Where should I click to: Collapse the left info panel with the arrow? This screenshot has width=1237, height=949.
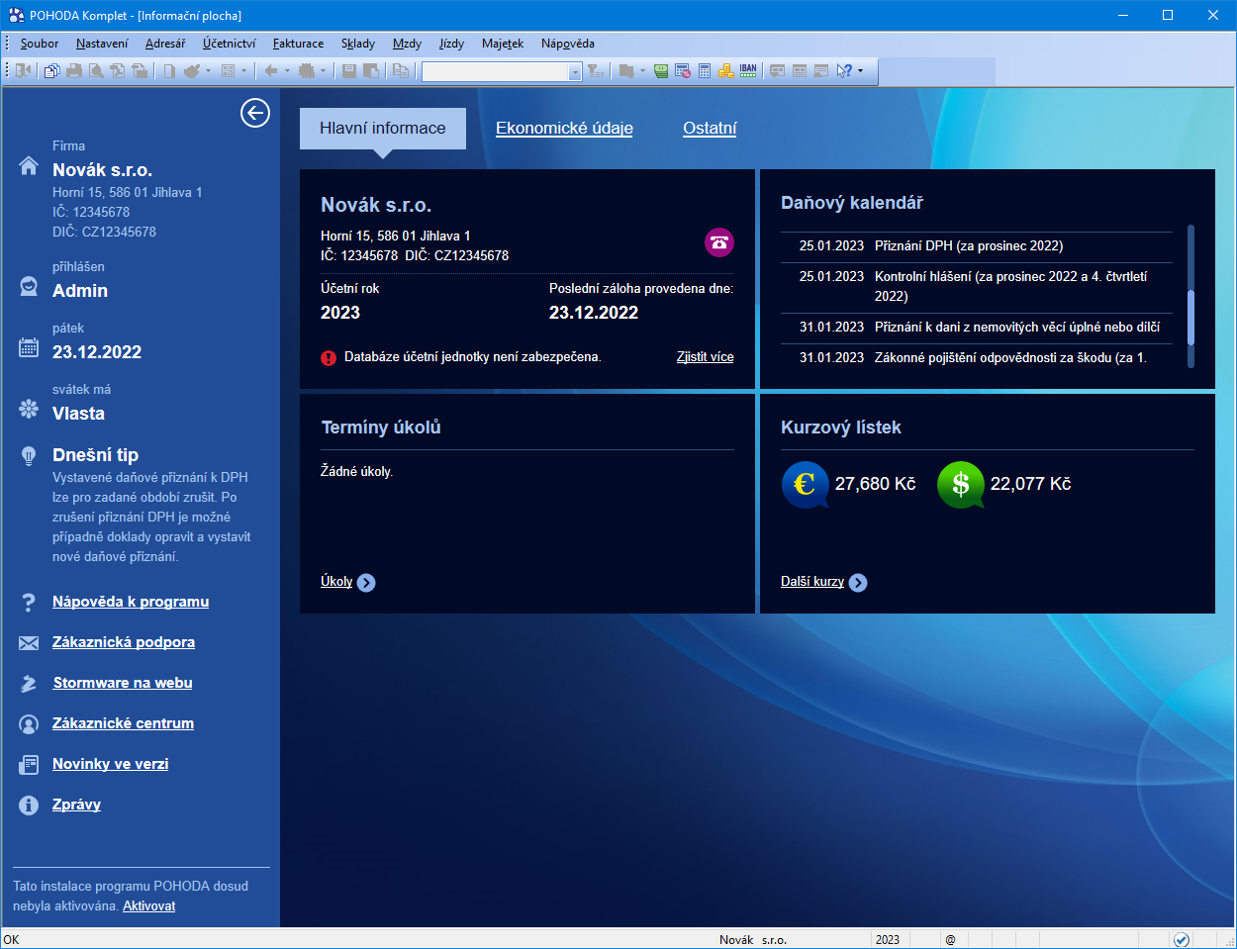(x=255, y=114)
